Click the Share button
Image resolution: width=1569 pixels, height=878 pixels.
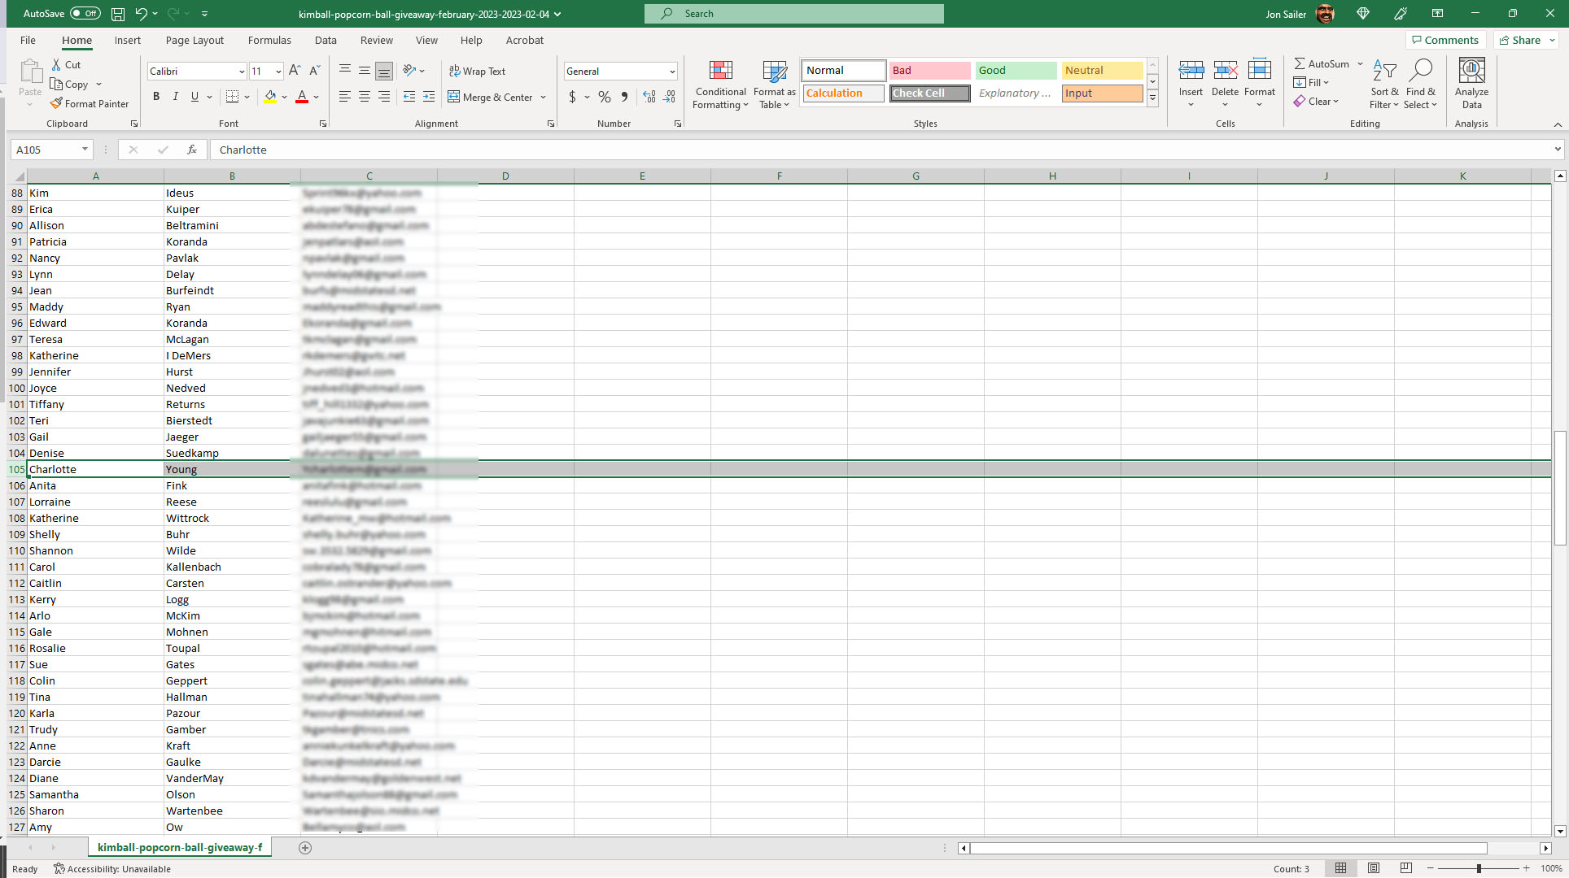(x=1519, y=40)
